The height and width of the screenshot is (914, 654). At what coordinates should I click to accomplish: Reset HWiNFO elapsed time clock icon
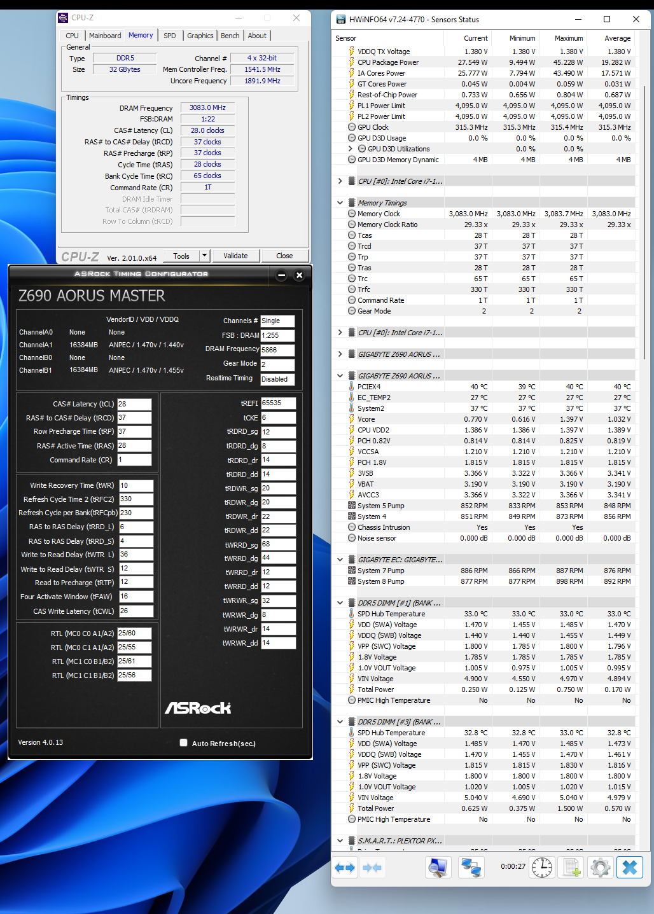[542, 868]
